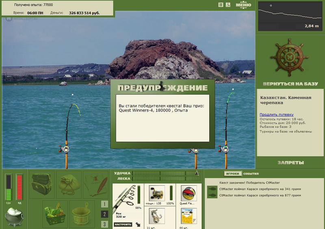The width and height of the screenshot is (325, 229).
Task: Open the wooden bucket keepnet
Action: pos(82,214)
